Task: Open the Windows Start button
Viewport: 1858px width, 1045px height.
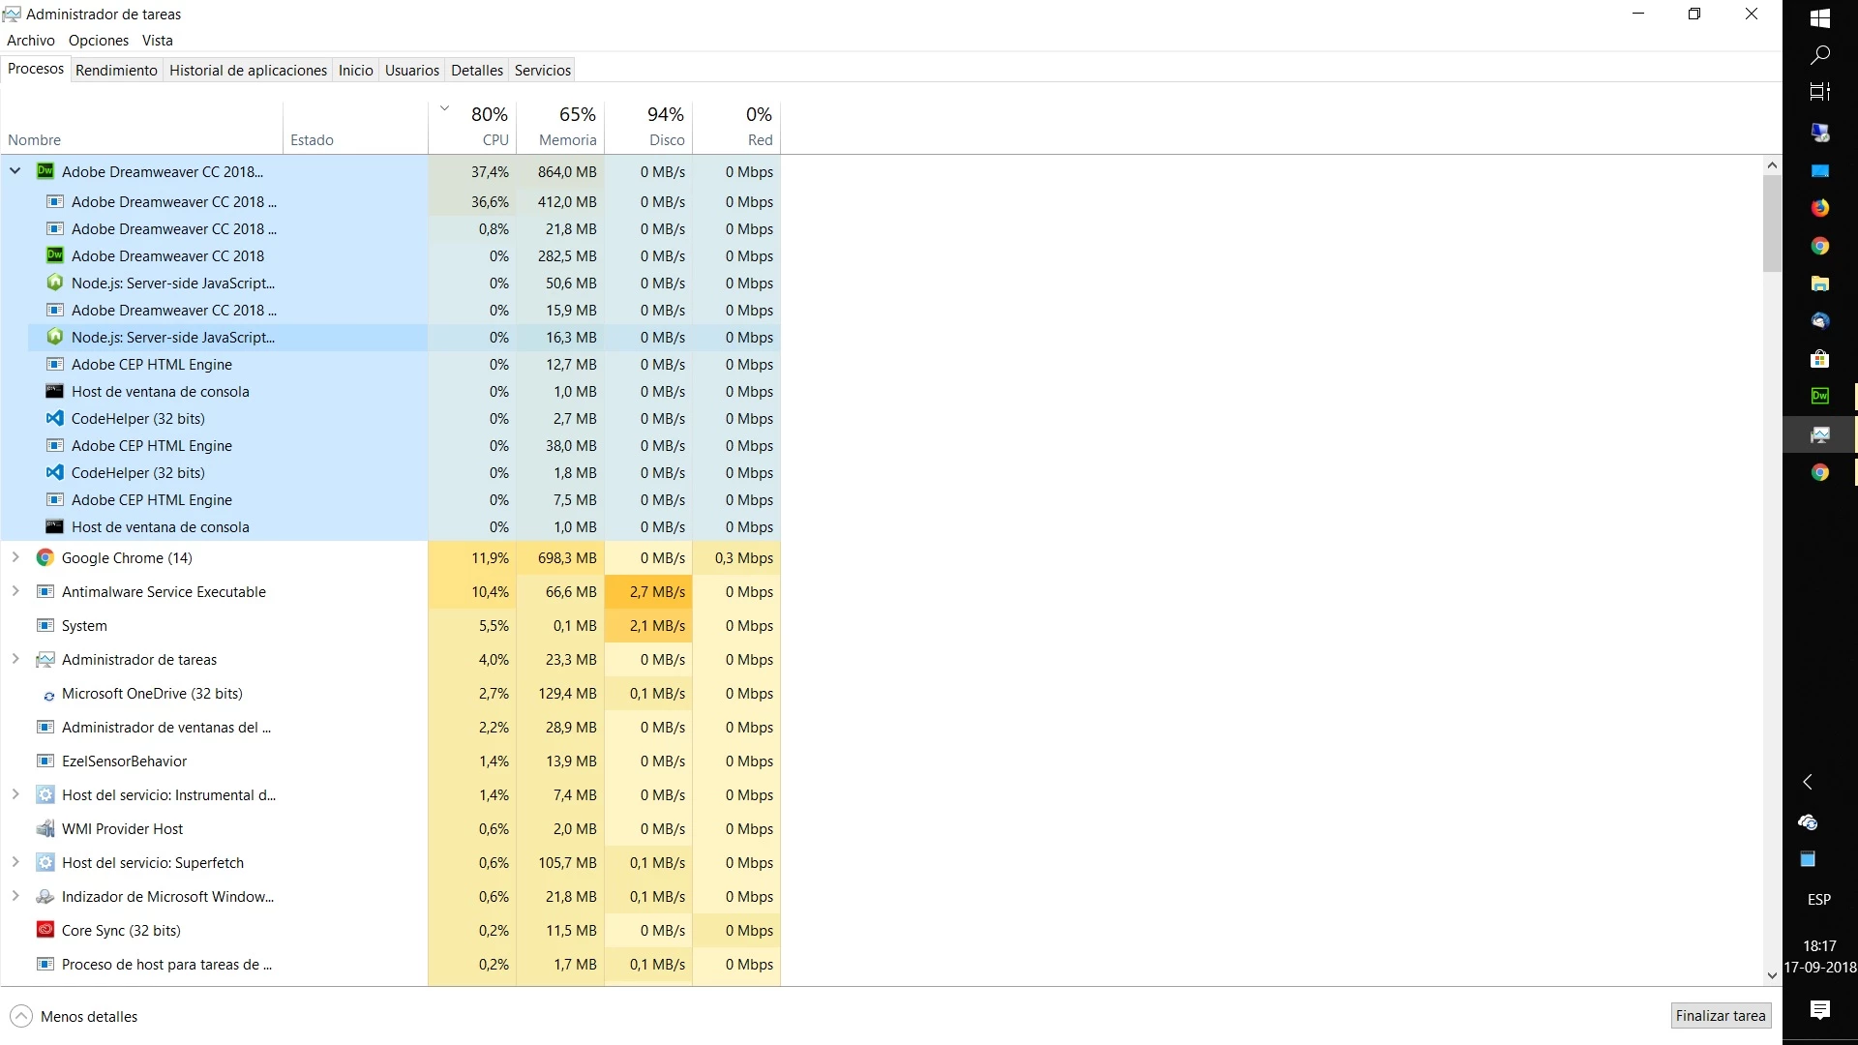Action: click(x=1819, y=17)
